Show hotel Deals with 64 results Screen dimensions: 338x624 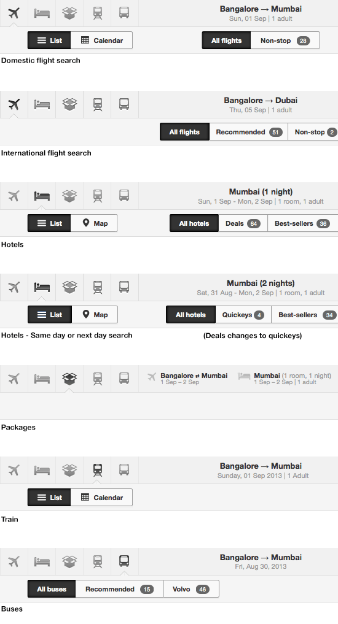243,223
